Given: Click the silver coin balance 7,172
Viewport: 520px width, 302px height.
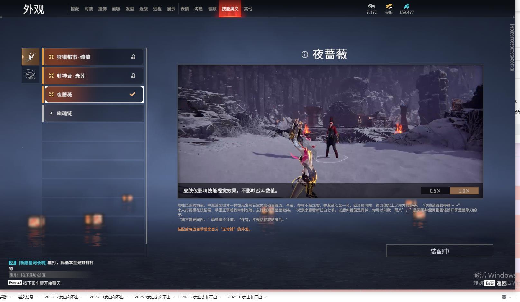Looking at the screenshot, I should click(x=372, y=12).
